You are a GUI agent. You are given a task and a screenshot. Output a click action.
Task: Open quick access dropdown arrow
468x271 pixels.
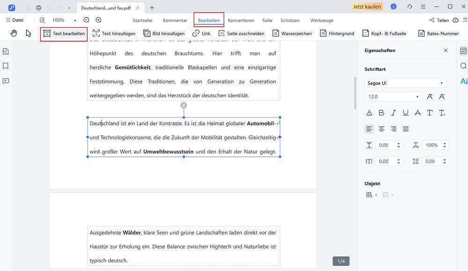click(69, 8)
